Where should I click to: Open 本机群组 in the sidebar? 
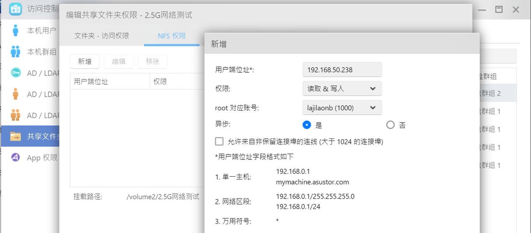(x=30, y=52)
